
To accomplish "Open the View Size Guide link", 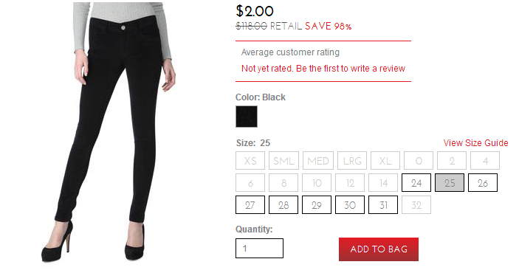I will point(475,143).
